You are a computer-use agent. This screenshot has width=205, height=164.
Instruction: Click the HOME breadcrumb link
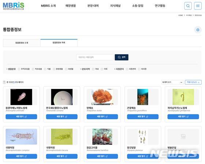tap(180, 15)
